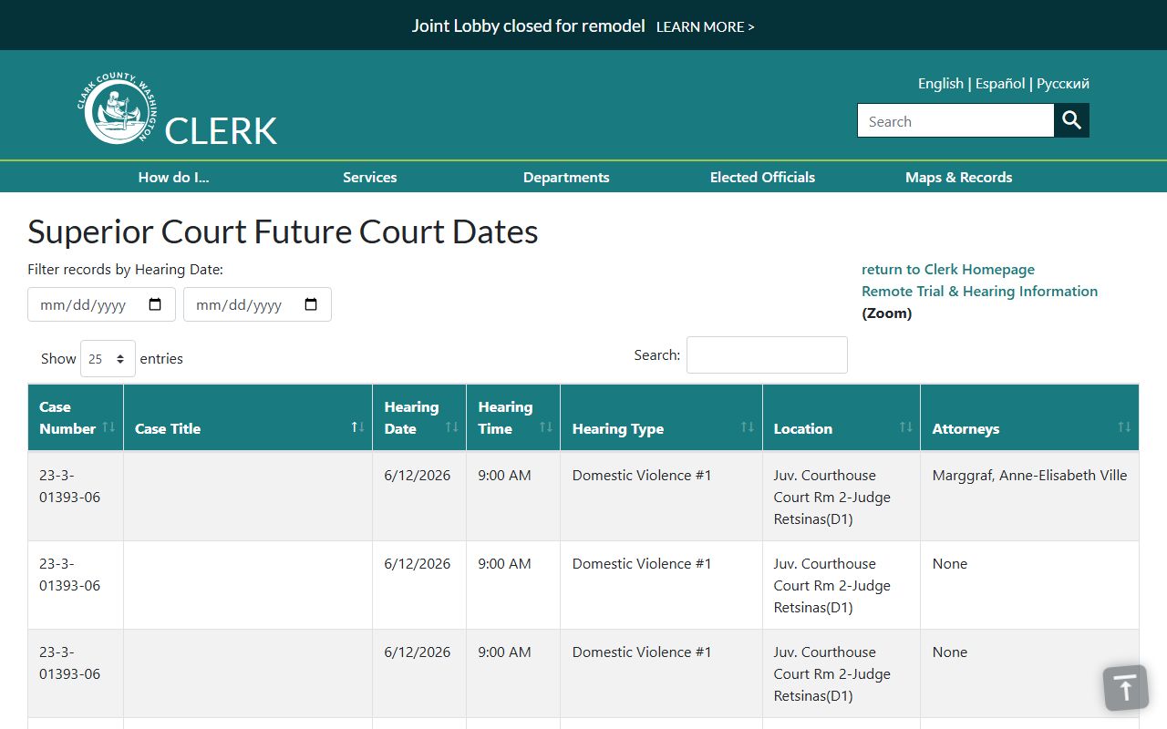Click attorney name Marggraf, Anne-Elisabeth Ville

coord(1029,476)
